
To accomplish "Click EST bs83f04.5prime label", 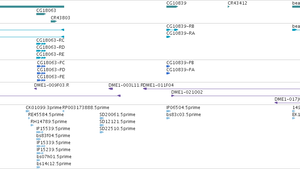I will click(x=53, y=136).
